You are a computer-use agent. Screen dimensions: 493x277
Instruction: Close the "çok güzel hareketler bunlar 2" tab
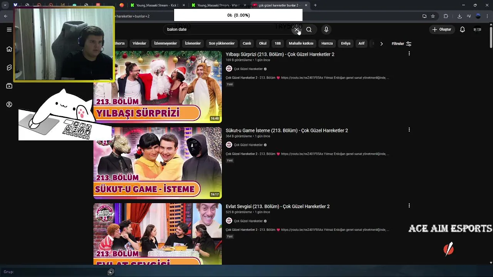(x=306, y=5)
